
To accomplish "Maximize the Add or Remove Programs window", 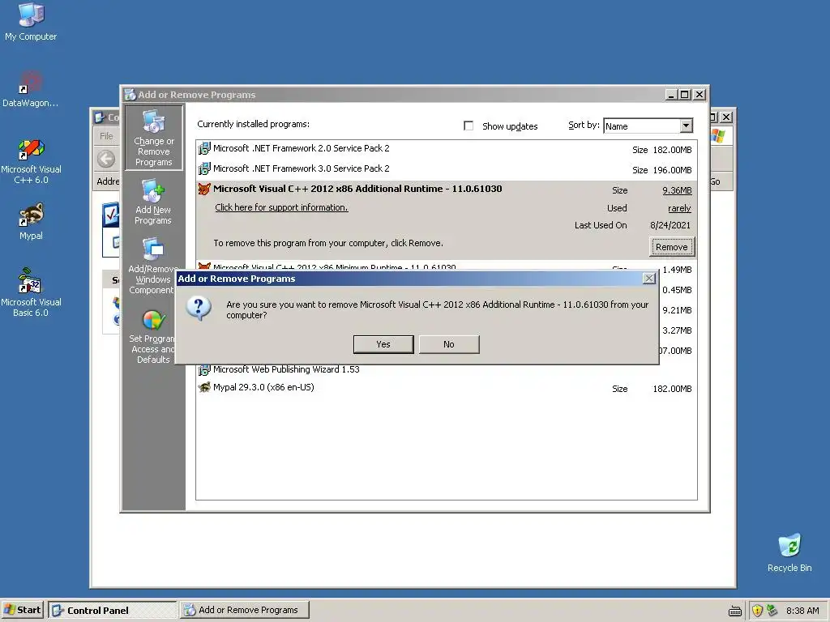I will [684, 95].
